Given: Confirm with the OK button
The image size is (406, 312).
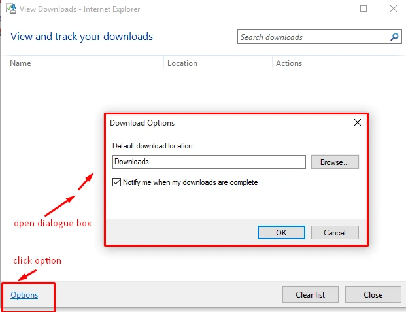Looking at the screenshot, I should click(281, 232).
